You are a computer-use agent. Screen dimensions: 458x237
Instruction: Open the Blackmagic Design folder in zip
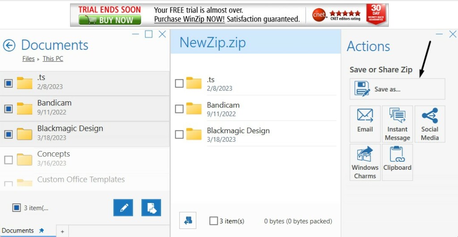(x=238, y=131)
